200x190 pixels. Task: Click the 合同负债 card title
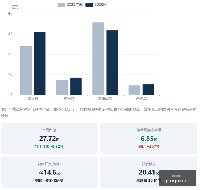click(49, 130)
